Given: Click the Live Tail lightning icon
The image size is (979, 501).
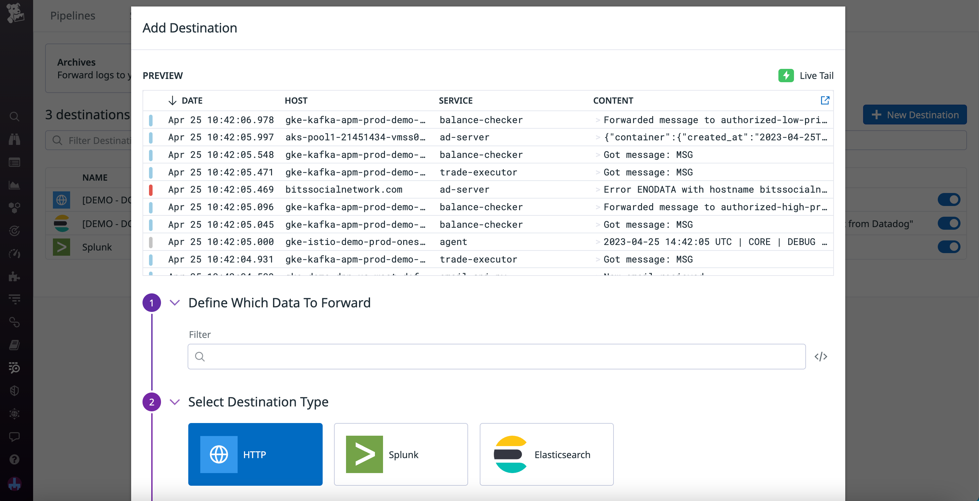Looking at the screenshot, I should 786,76.
